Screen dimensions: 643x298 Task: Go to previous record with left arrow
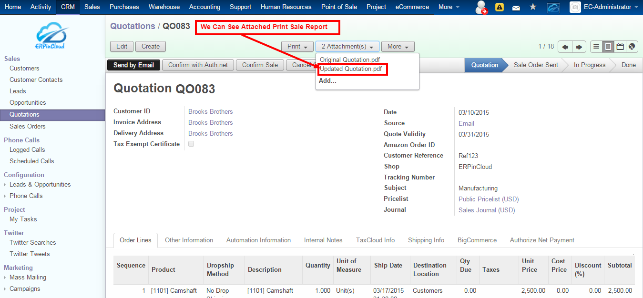[565, 47]
